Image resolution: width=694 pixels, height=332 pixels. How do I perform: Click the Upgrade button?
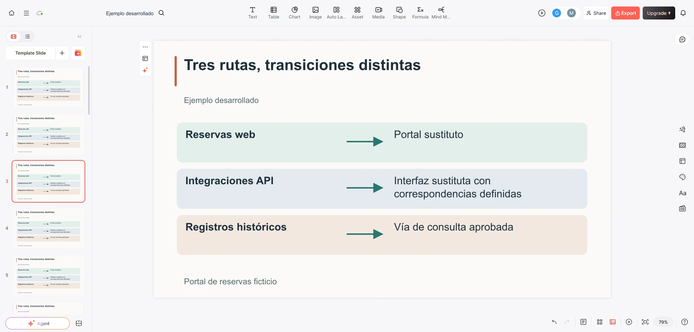pyautogui.click(x=659, y=13)
